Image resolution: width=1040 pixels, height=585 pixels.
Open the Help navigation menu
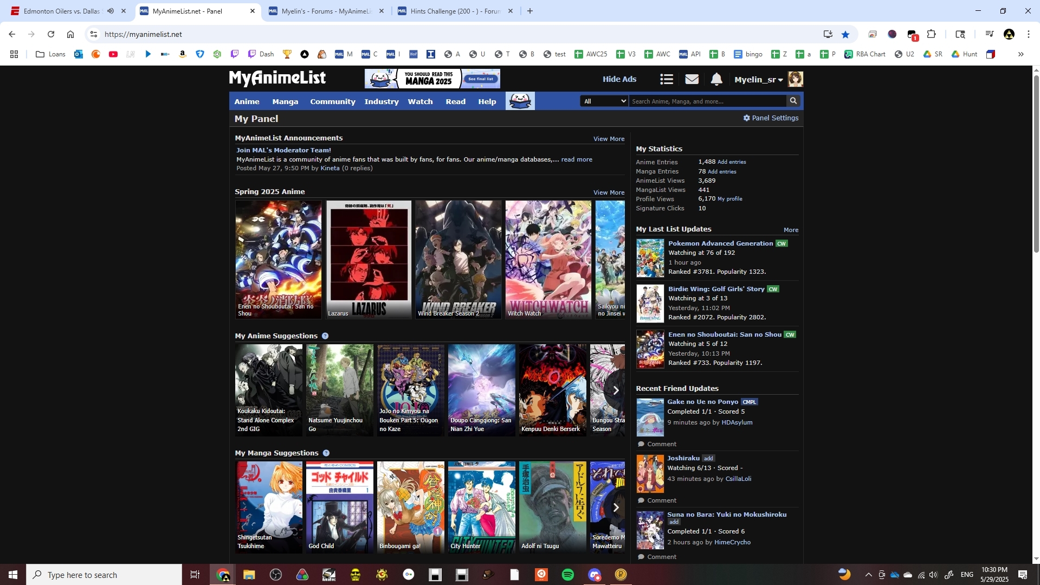tap(487, 101)
